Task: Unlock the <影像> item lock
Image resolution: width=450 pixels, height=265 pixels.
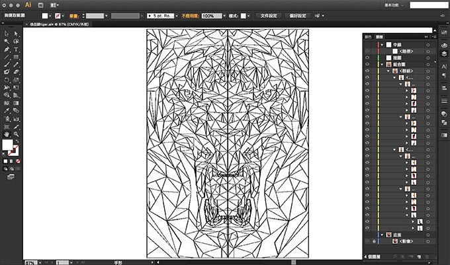Action: [x=374, y=241]
